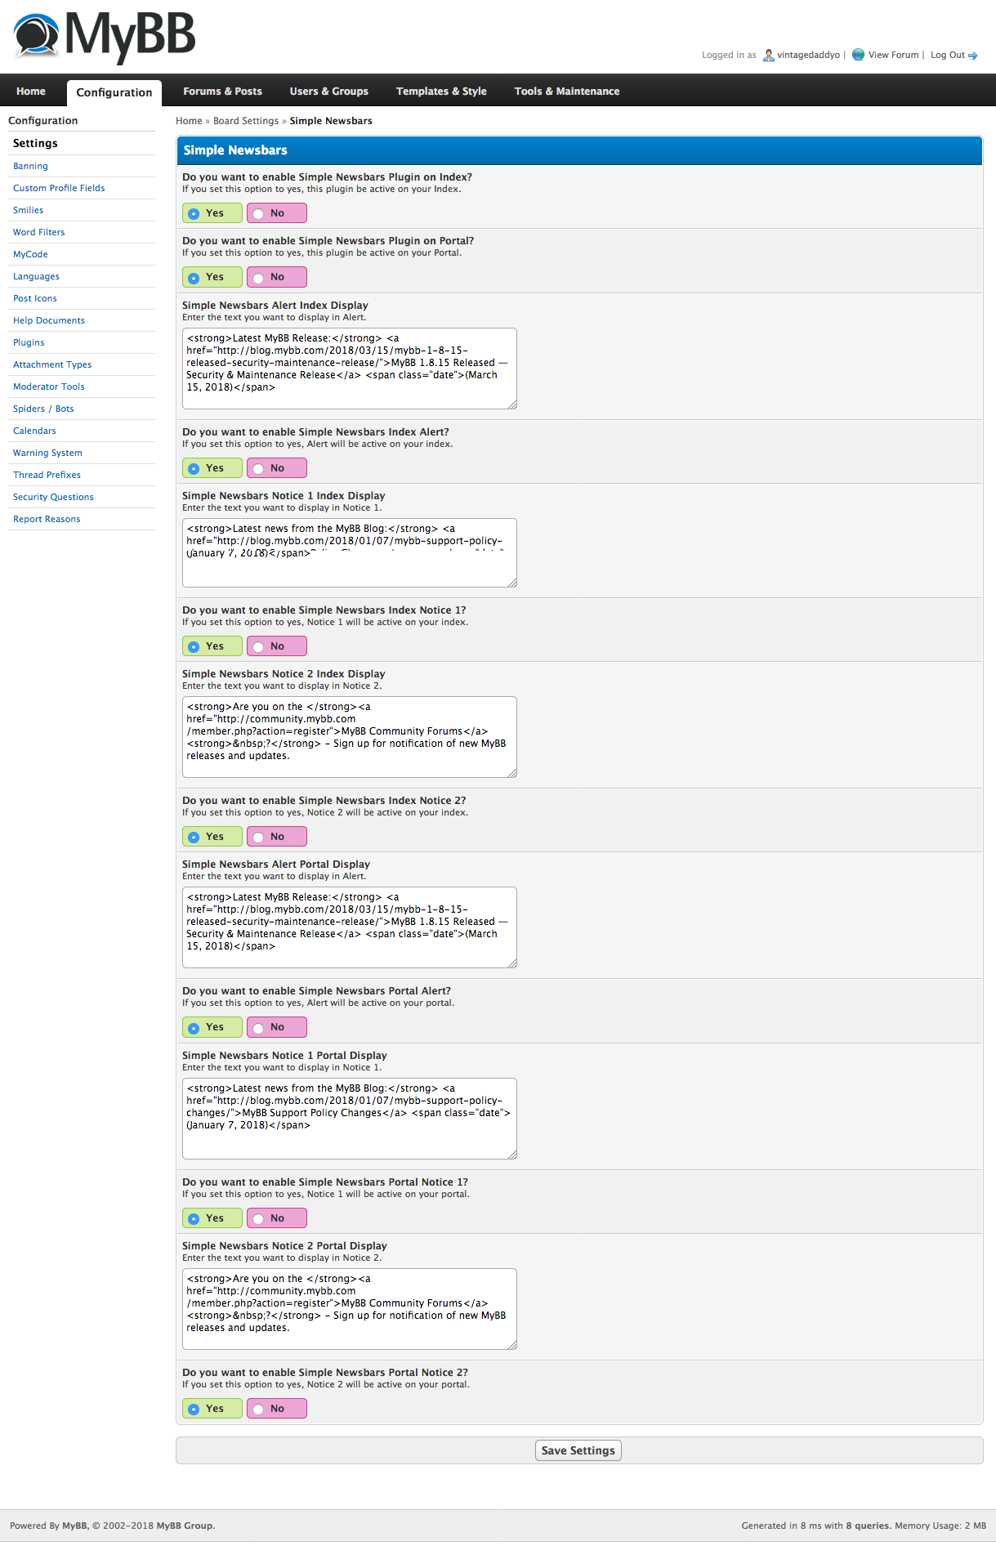
Task: Click vintagedaddyo username link
Action: (808, 55)
